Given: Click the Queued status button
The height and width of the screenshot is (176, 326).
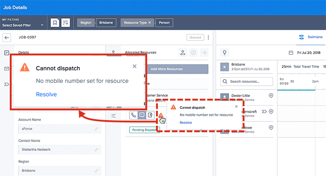Looking at the screenshot, I should (195, 37).
